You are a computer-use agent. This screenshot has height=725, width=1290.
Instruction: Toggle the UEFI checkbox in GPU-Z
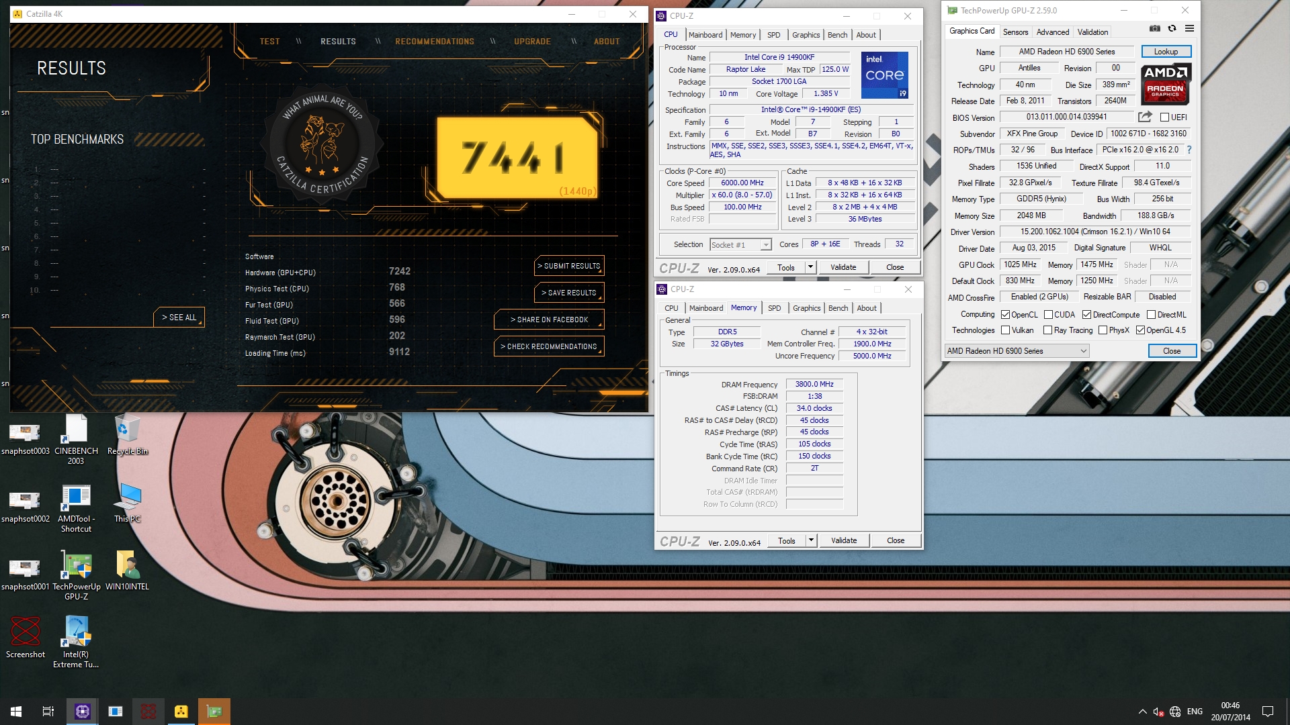coord(1164,117)
